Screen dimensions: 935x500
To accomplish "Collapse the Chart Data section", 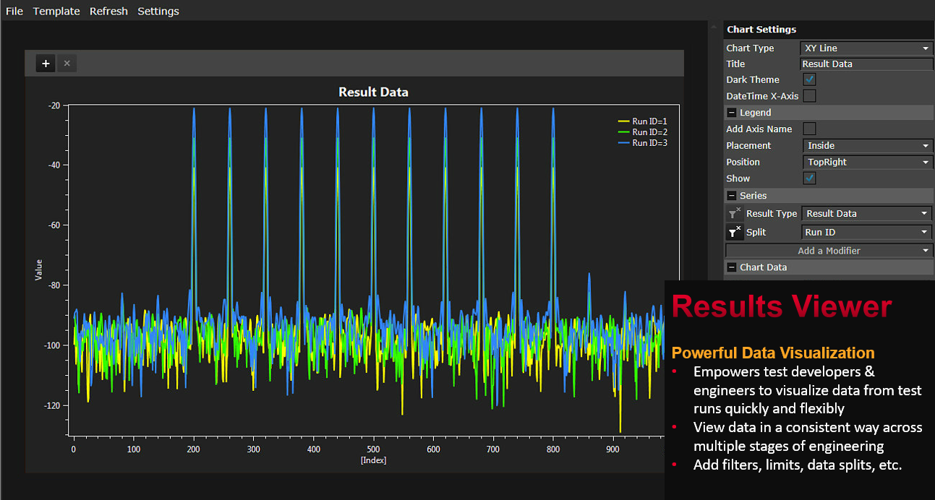I will coord(732,267).
